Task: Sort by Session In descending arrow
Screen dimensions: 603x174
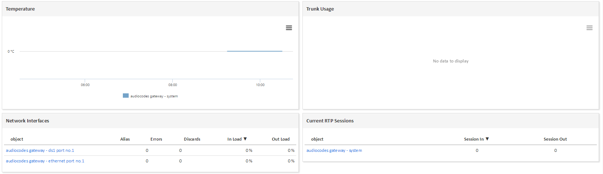Action: pyautogui.click(x=487, y=139)
